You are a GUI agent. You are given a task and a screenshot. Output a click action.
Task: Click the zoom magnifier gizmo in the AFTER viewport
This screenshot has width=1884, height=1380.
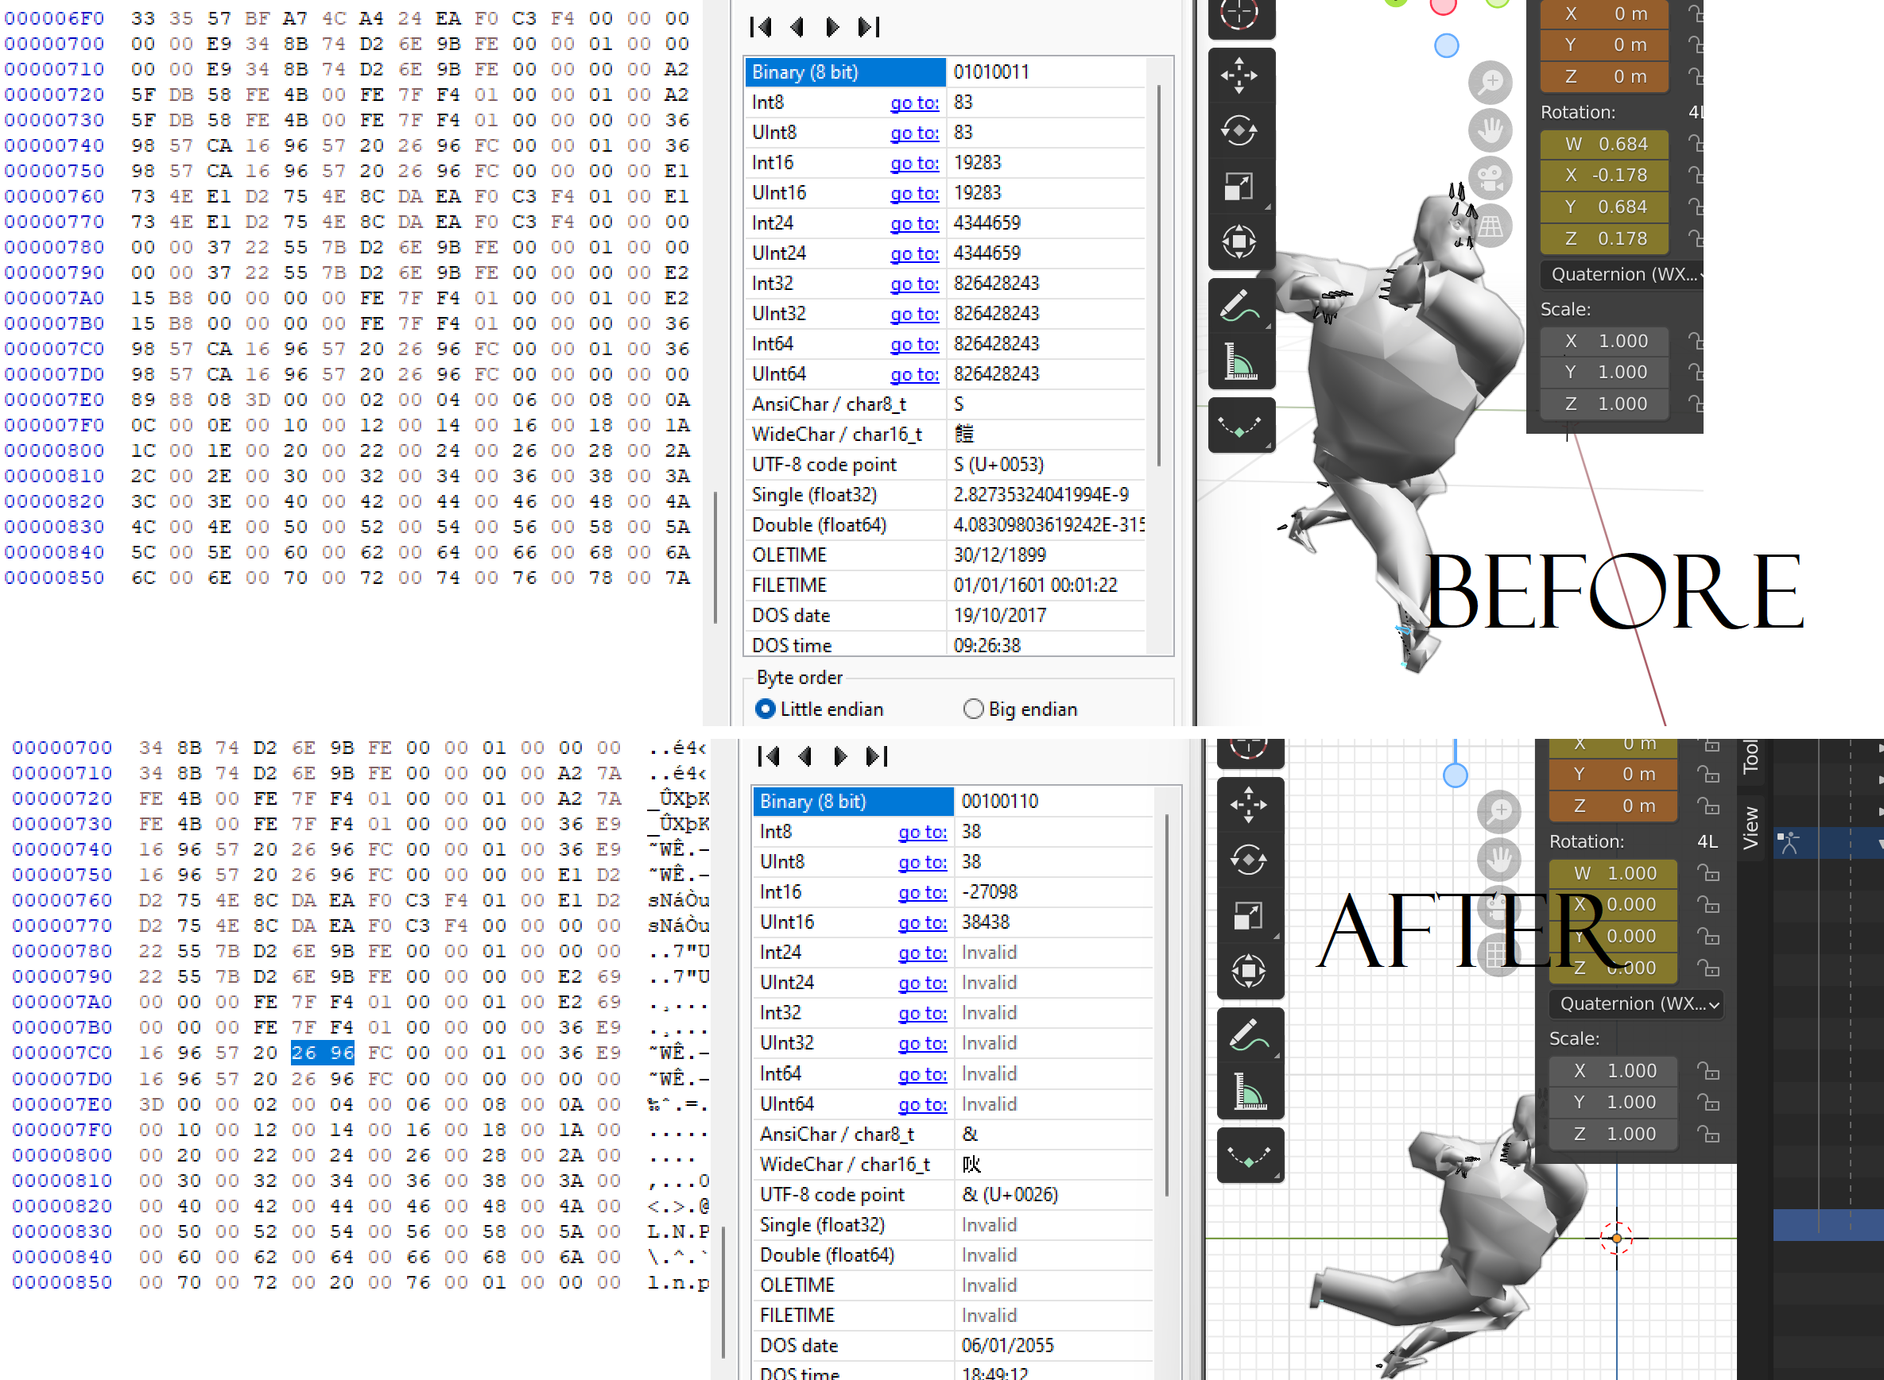coord(1499,811)
